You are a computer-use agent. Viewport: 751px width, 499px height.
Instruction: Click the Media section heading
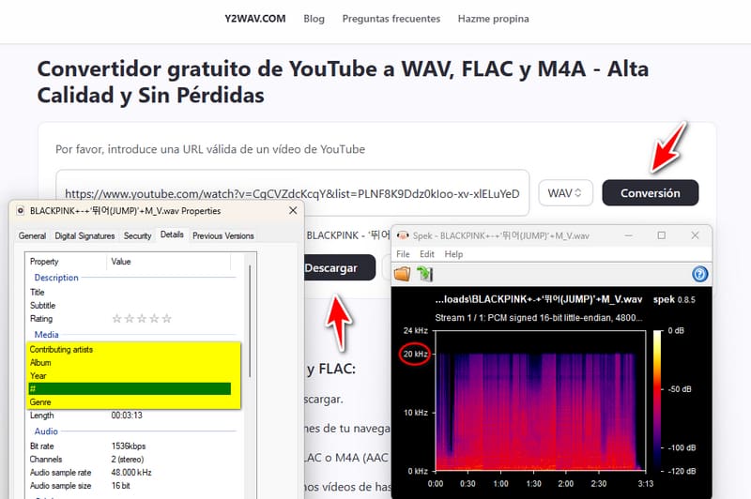[46, 335]
